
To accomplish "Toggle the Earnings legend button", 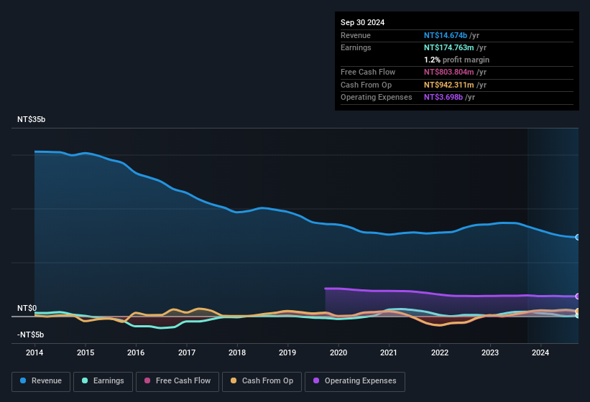I will tap(103, 381).
